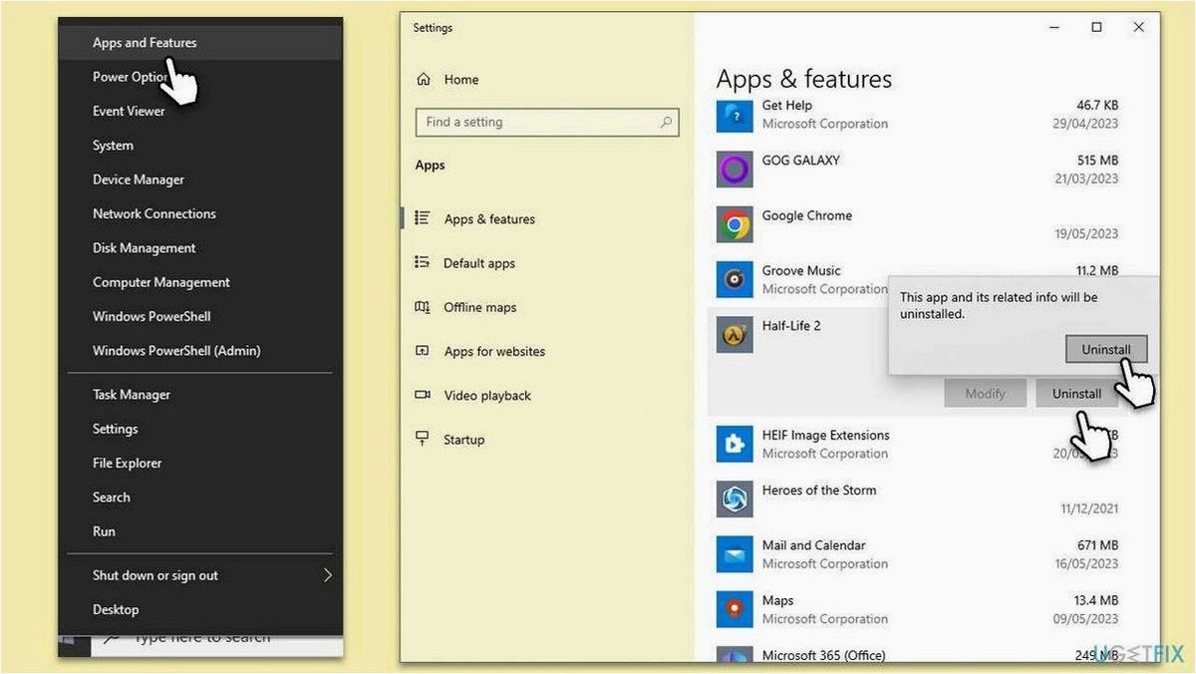The height and width of the screenshot is (674, 1196).
Task: Click the Default apps sidebar icon
Action: coord(422,262)
